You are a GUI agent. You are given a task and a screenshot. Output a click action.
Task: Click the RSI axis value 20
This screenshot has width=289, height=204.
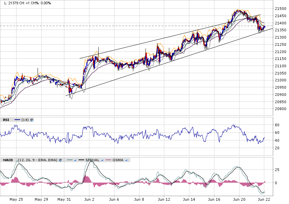[x=277, y=148]
